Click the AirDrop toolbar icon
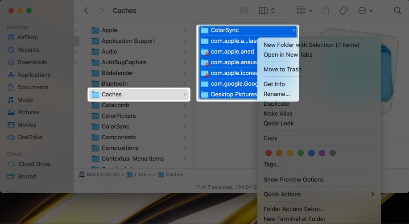Viewport: 409px width, 224px height. pos(244,10)
